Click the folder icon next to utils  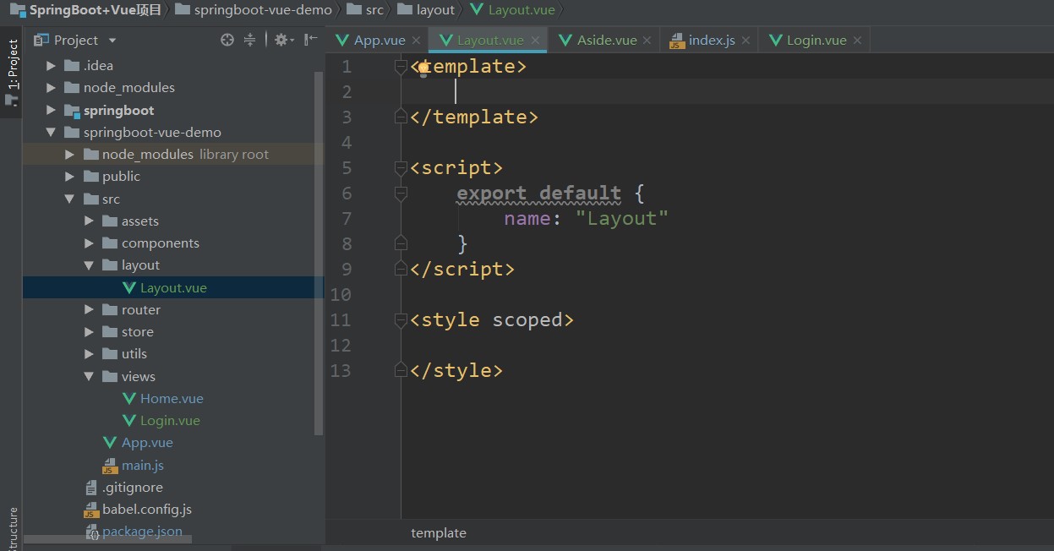110,353
